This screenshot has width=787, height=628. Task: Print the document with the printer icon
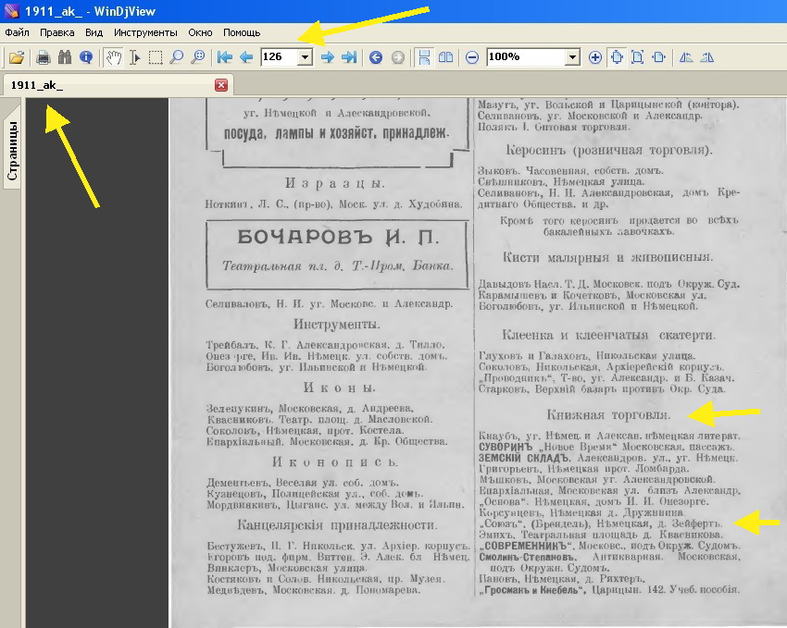pyautogui.click(x=44, y=57)
